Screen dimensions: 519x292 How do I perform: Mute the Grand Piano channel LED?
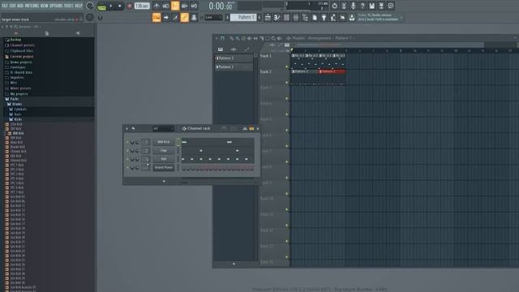click(127, 168)
